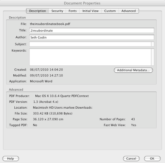This screenshot has width=165, height=163.
Task: Focus the empty Subject field
Action: [x=90, y=44]
